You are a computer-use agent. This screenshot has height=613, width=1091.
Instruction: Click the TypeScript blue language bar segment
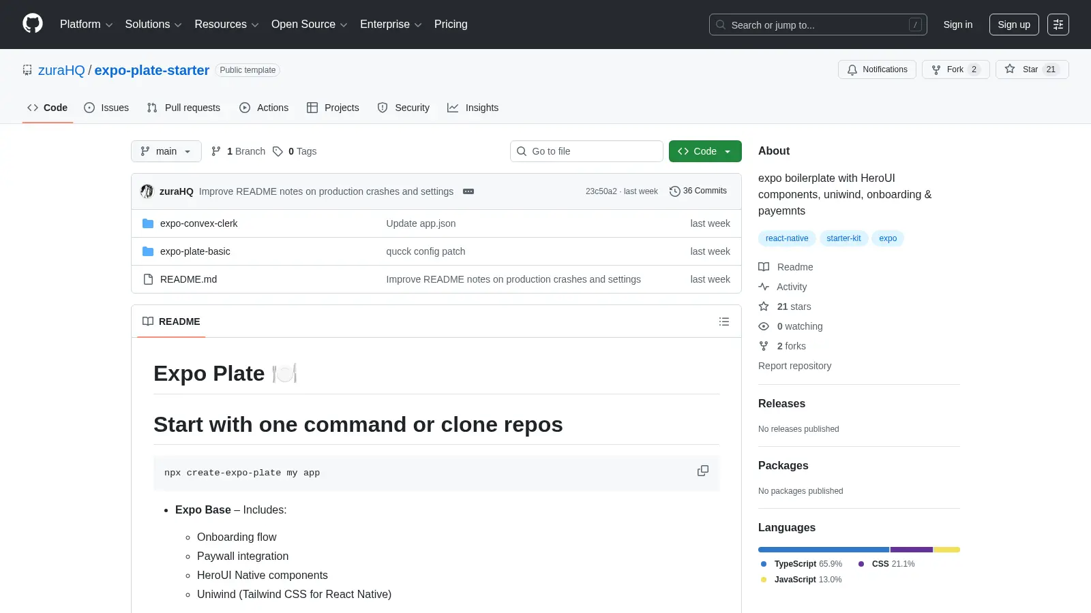(824, 550)
